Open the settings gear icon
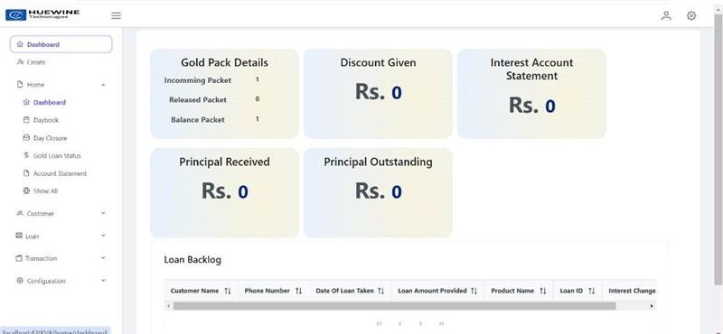The image size is (723, 334). pyautogui.click(x=691, y=15)
